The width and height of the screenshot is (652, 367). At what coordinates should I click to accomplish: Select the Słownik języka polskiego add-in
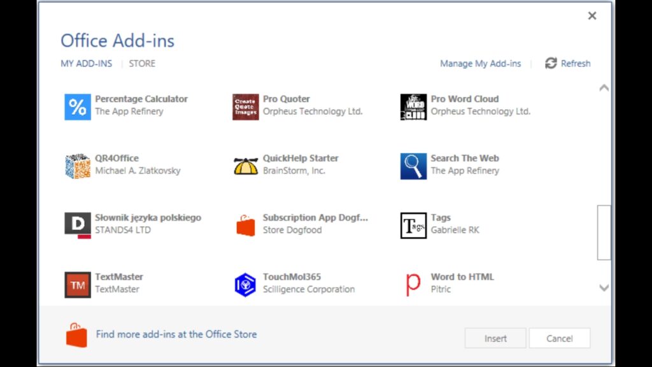coord(77,223)
